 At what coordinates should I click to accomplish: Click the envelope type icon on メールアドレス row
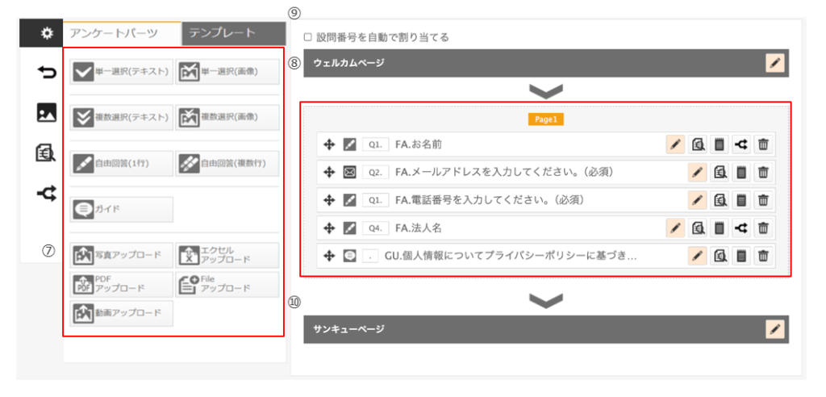pos(349,173)
